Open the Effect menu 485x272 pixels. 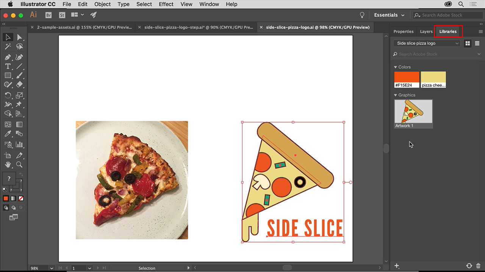click(166, 4)
